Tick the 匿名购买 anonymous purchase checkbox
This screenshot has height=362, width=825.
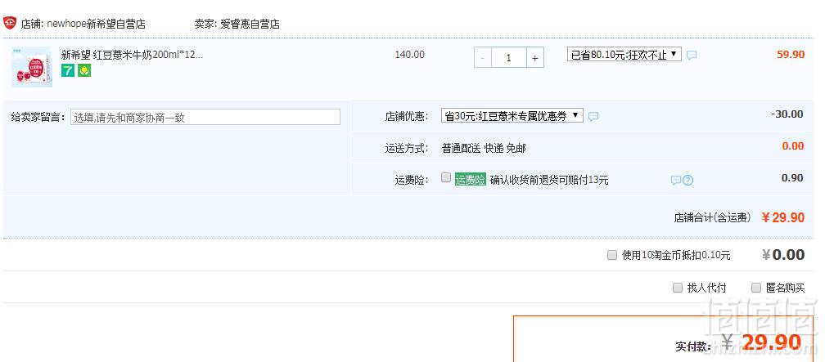pyautogui.click(x=756, y=288)
